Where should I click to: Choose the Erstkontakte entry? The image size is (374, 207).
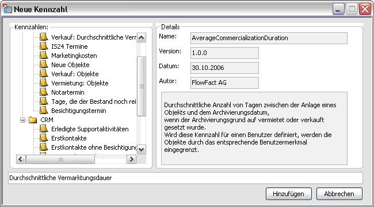(x=69, y=138)
